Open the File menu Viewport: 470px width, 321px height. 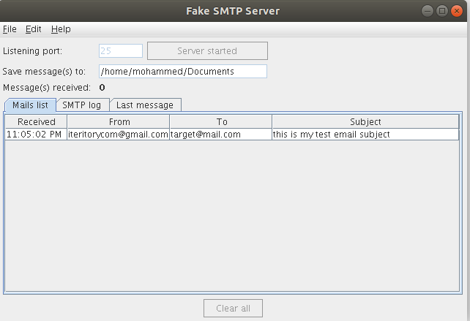10,29
